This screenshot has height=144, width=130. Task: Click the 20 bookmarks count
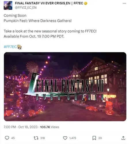click(x=100, y=138)
